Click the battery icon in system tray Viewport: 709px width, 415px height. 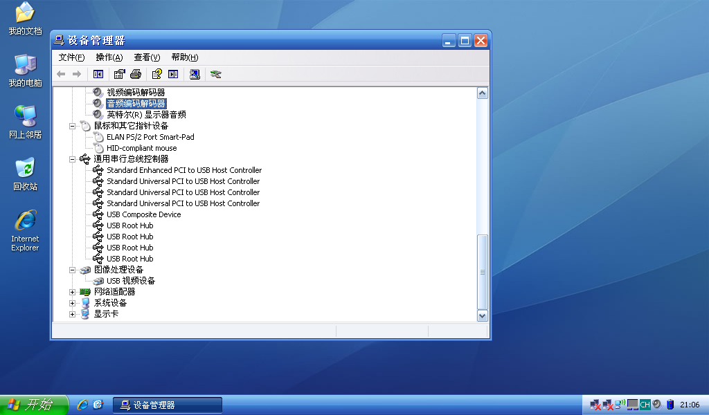670,405
